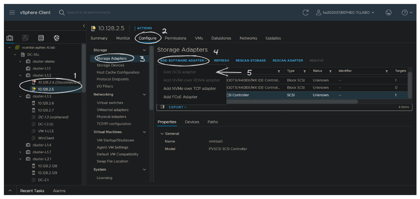Viewport: 420px width, 199px height.
Task: Switch to the Monitor tab
Action: coord(123,38)
